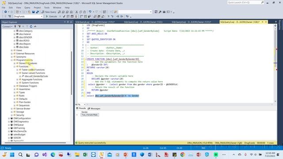Click the Copy icon in toolbar
Viewport: 283px width, 159px height.
pos(80,12)
